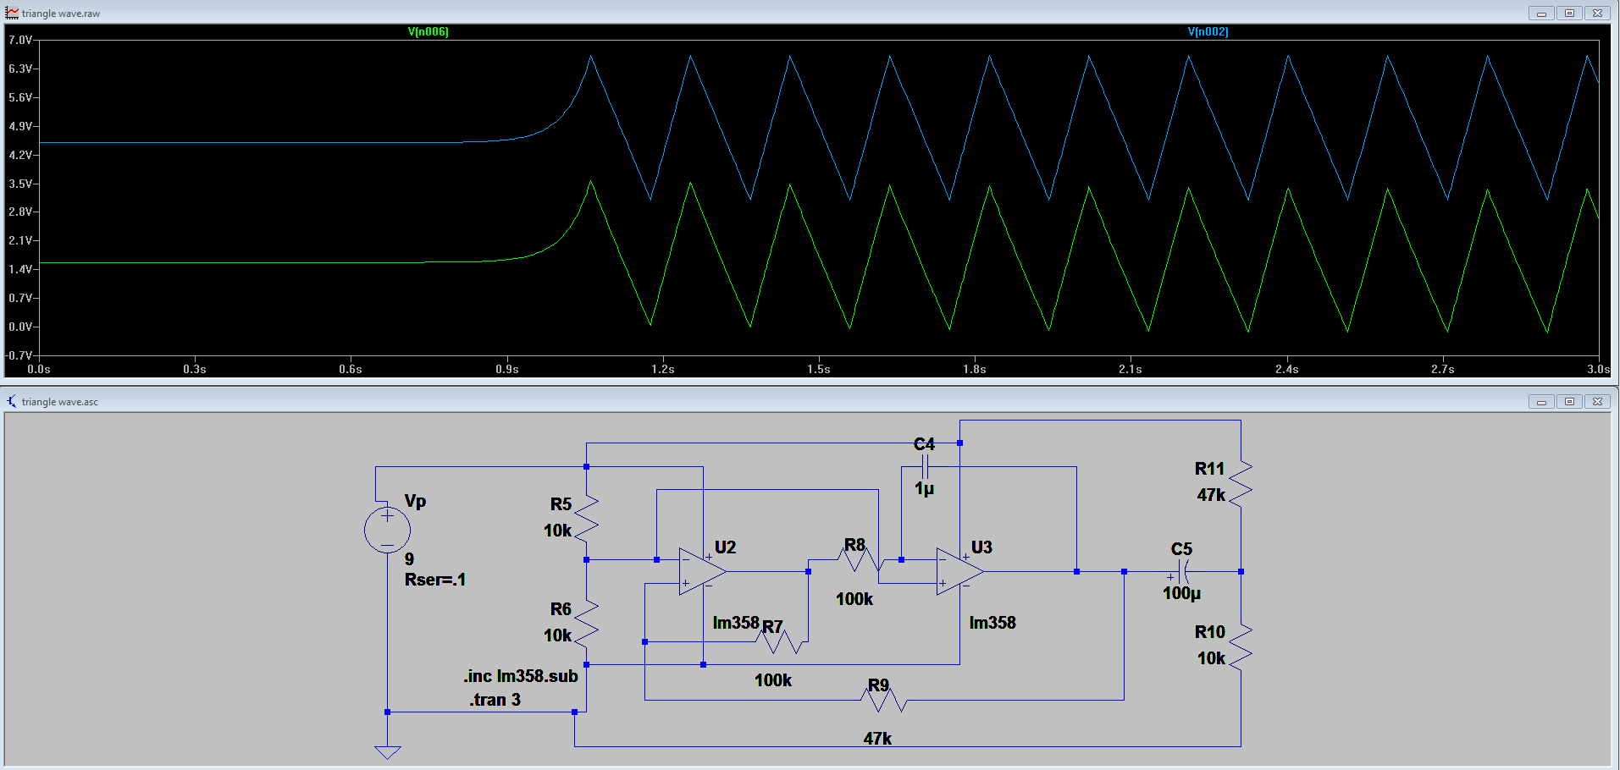Click the waveform icon in raw title bar

coord(12,13)
